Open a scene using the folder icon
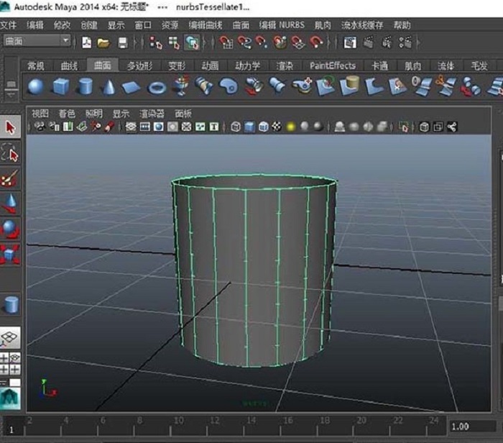Image resolution: width=503 pixels, height=443 pixels. [104, 43]
